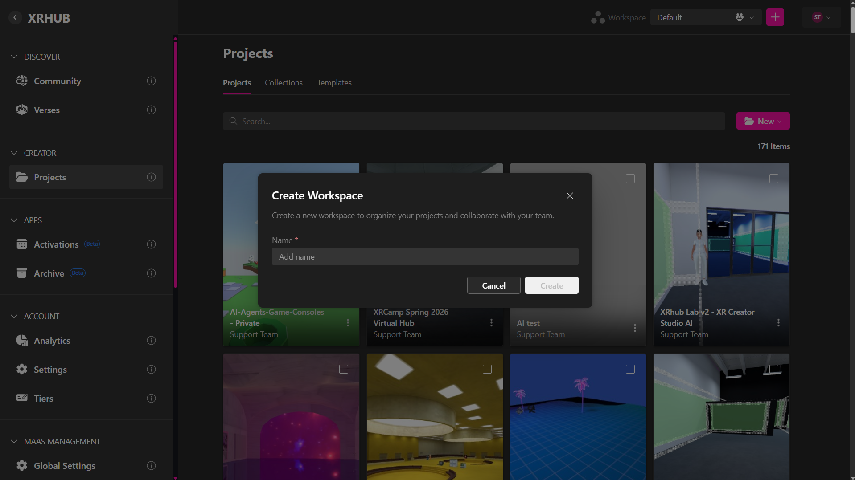Image resolution: width=855 pixels, height=480 pixels.
Task: Switch to the Templates tab
Action: 334,83
